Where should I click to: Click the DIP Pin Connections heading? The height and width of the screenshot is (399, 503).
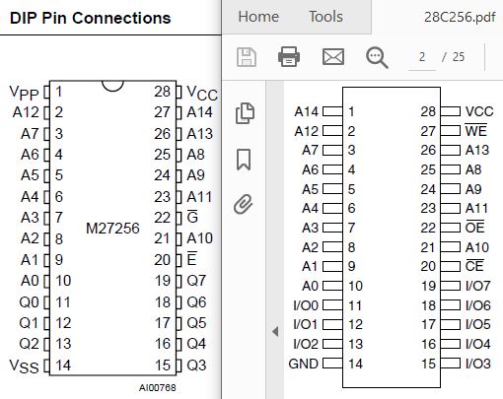tap(91, 18)
